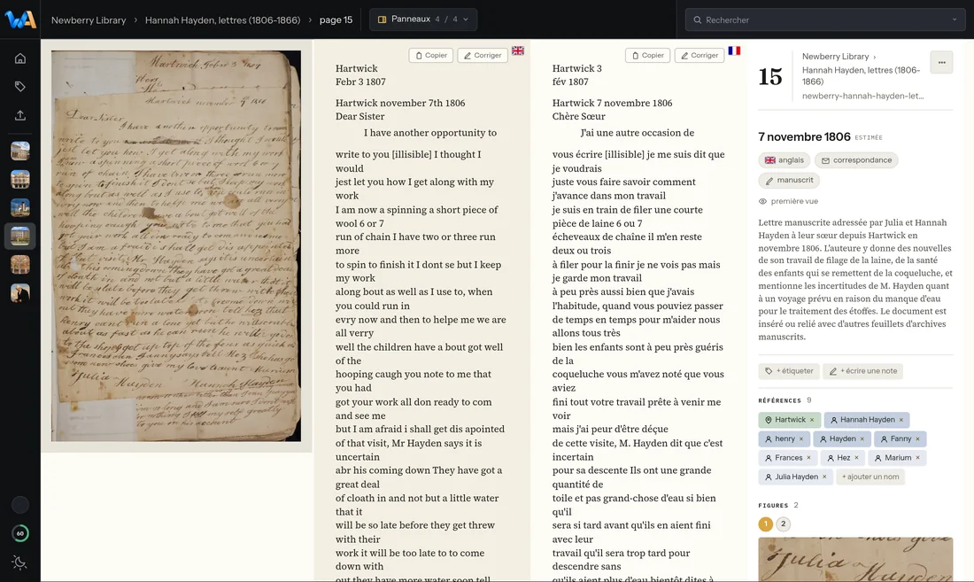Remove the henry reference
This screenshot has height=582, width=974.
pyautogui.click(x=801, y=439)
